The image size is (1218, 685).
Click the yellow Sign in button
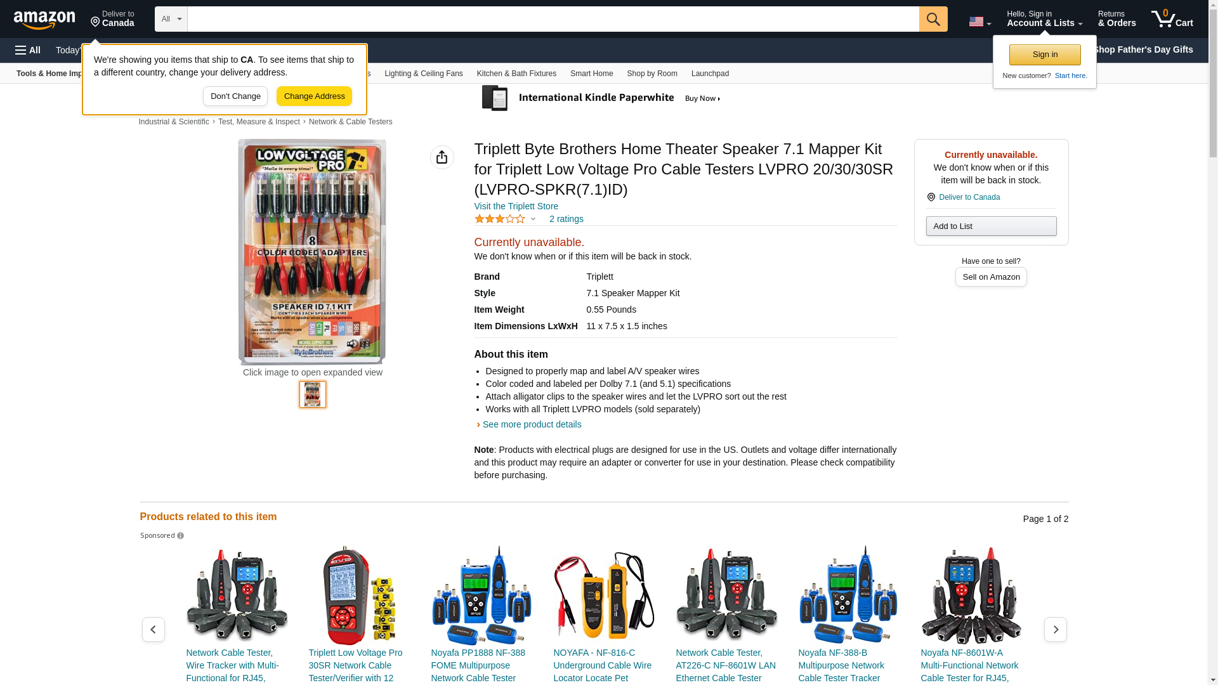coord(1045,55)
